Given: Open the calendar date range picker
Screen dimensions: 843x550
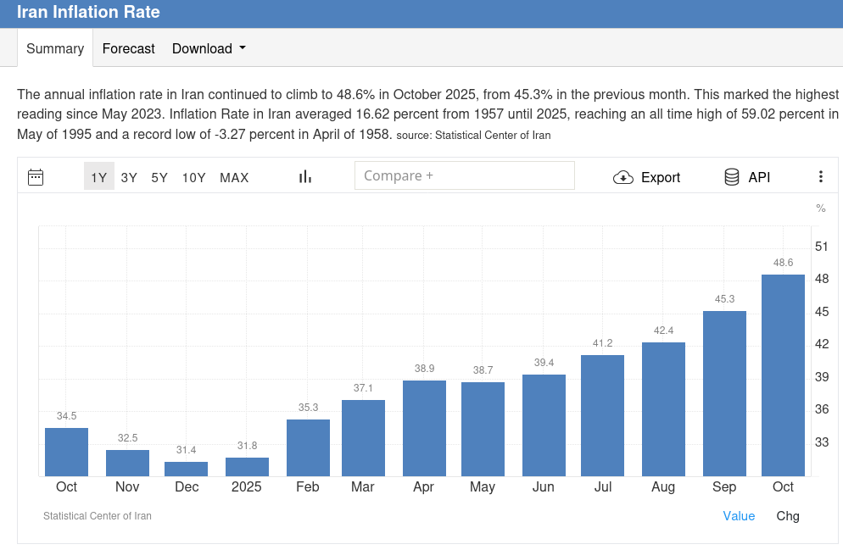Looking at the screenshot, I should [x=36, y=177].
